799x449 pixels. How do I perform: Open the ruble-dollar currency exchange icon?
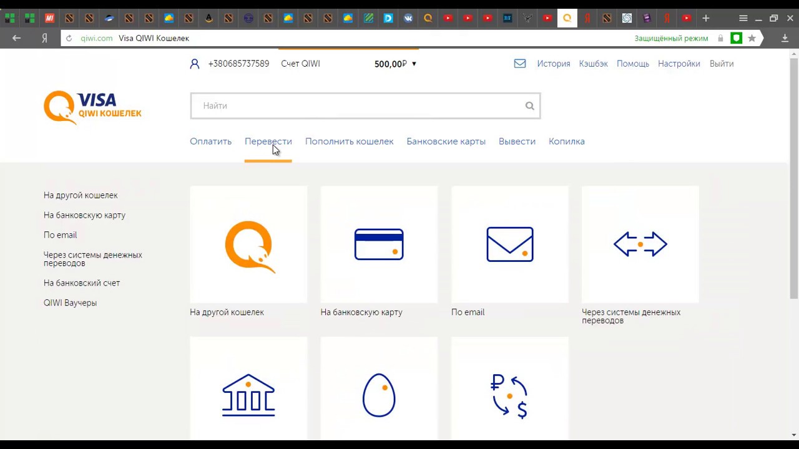(x=509, y=395)
